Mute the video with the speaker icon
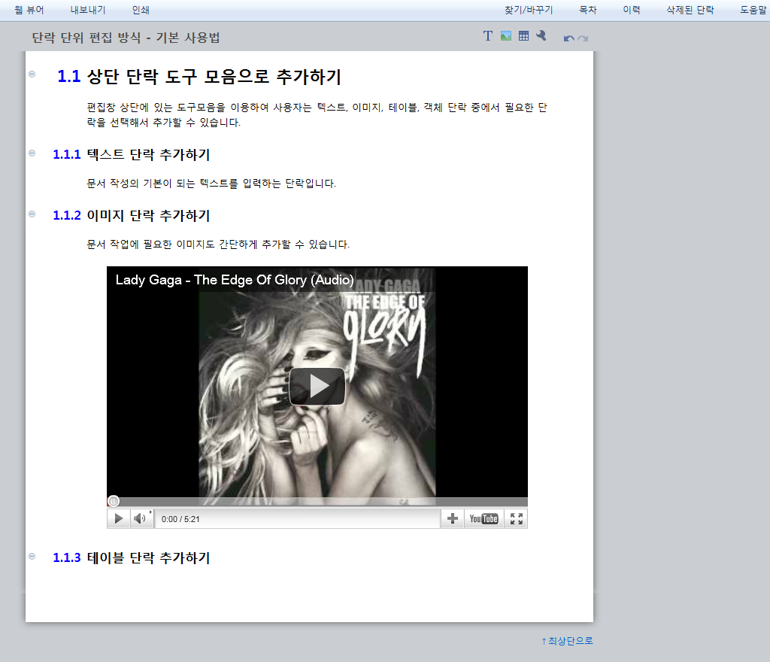This screenshot has height=662, width=770. tap(141, 518)
